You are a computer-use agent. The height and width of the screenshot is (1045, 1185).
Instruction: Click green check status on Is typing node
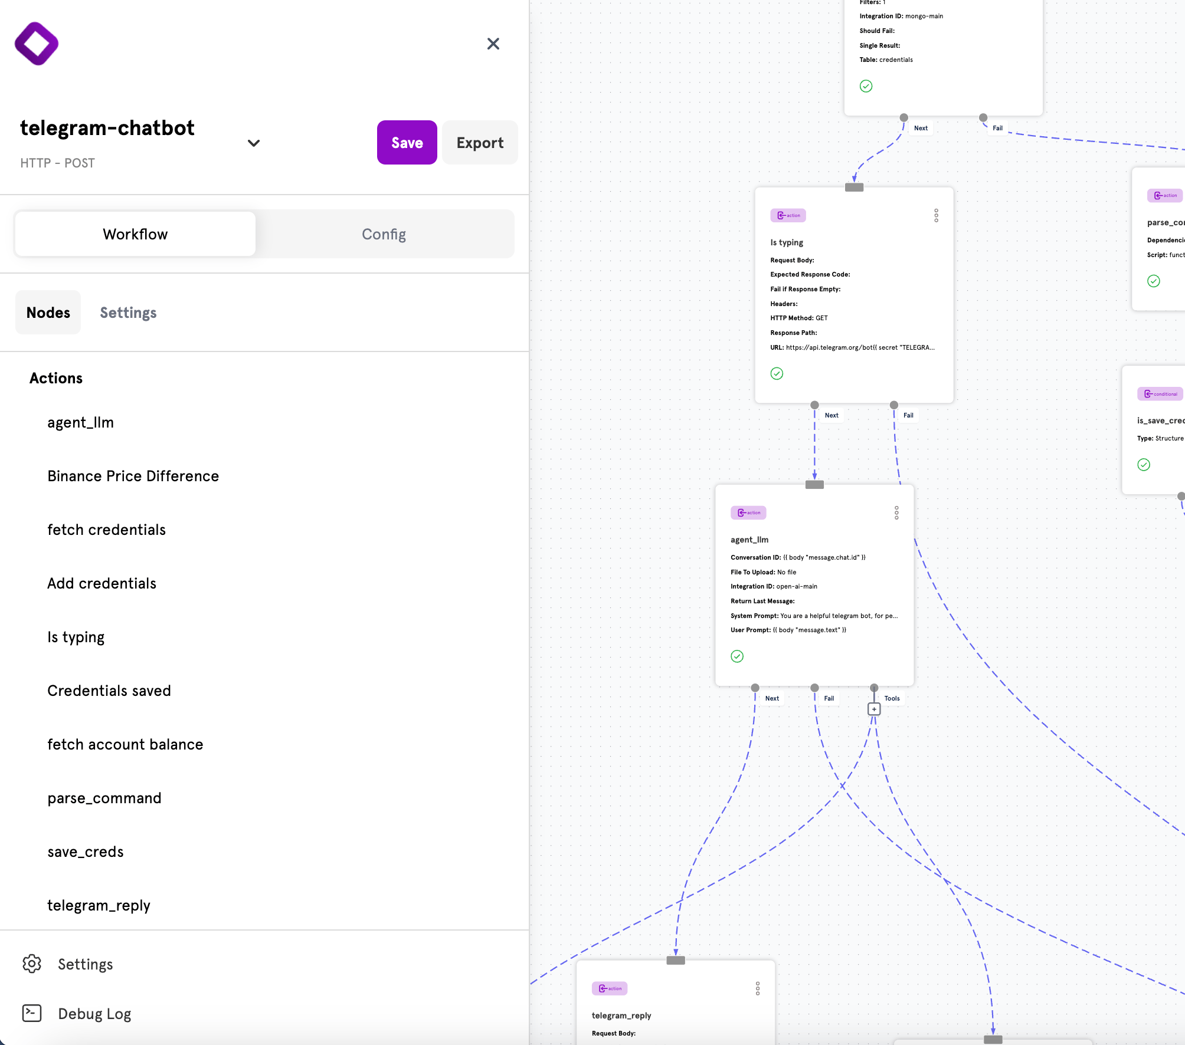[x=777, y=373]
